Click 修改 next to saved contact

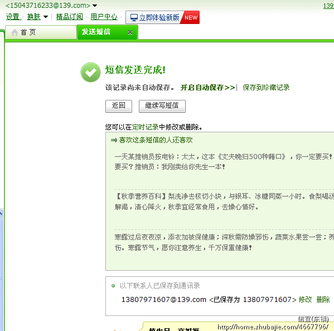pos(305,299)
